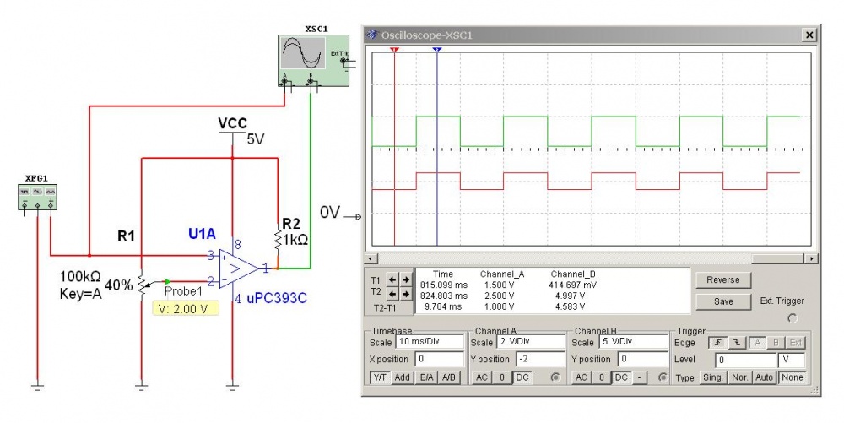Set Channel B coupling to DC
The image size is (844, 423).
point(621,377)
